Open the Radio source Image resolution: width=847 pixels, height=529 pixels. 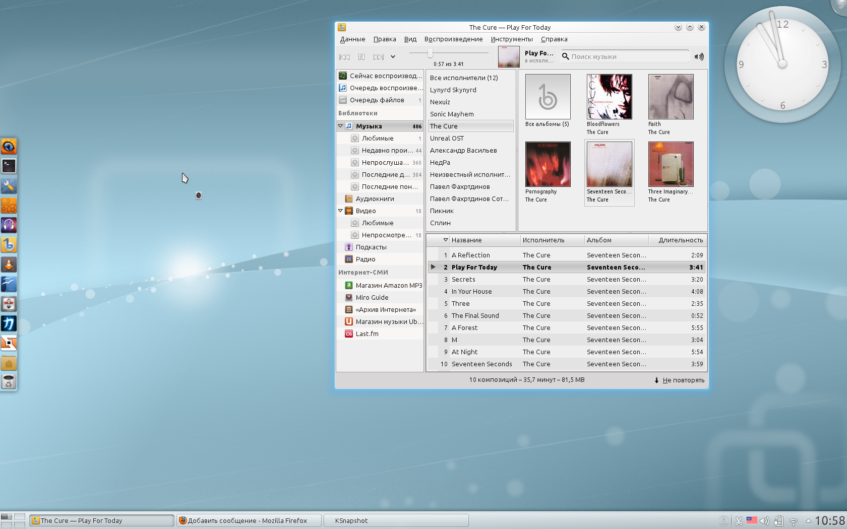click(x=380, y=259)
